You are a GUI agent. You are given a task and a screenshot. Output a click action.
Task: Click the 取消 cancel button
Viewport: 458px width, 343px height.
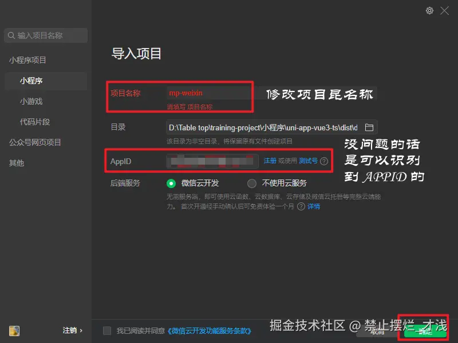(x=377, y=332)
